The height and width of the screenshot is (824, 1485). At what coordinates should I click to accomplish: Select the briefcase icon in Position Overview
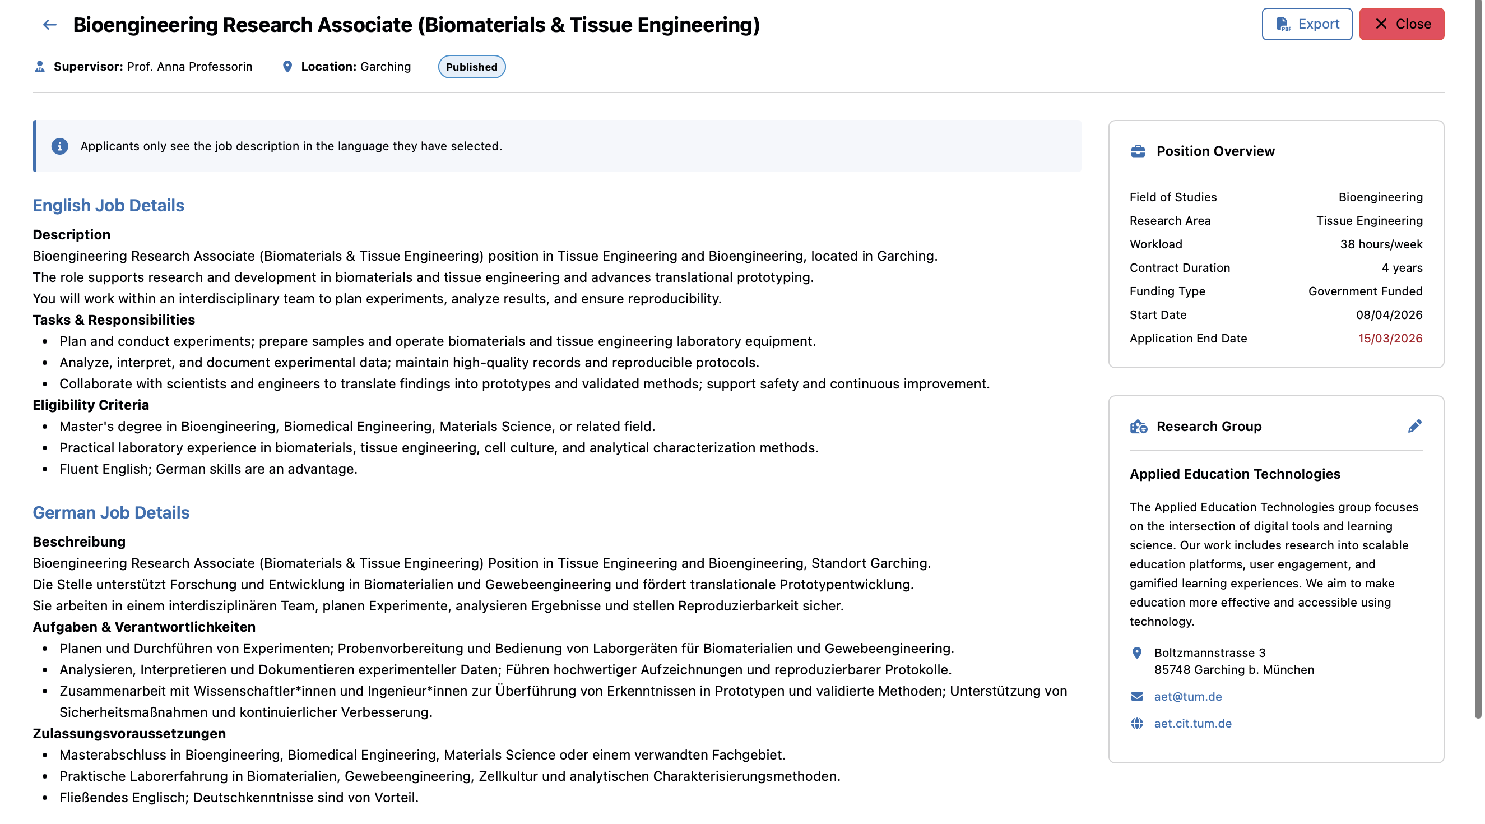click(1137, 151)
